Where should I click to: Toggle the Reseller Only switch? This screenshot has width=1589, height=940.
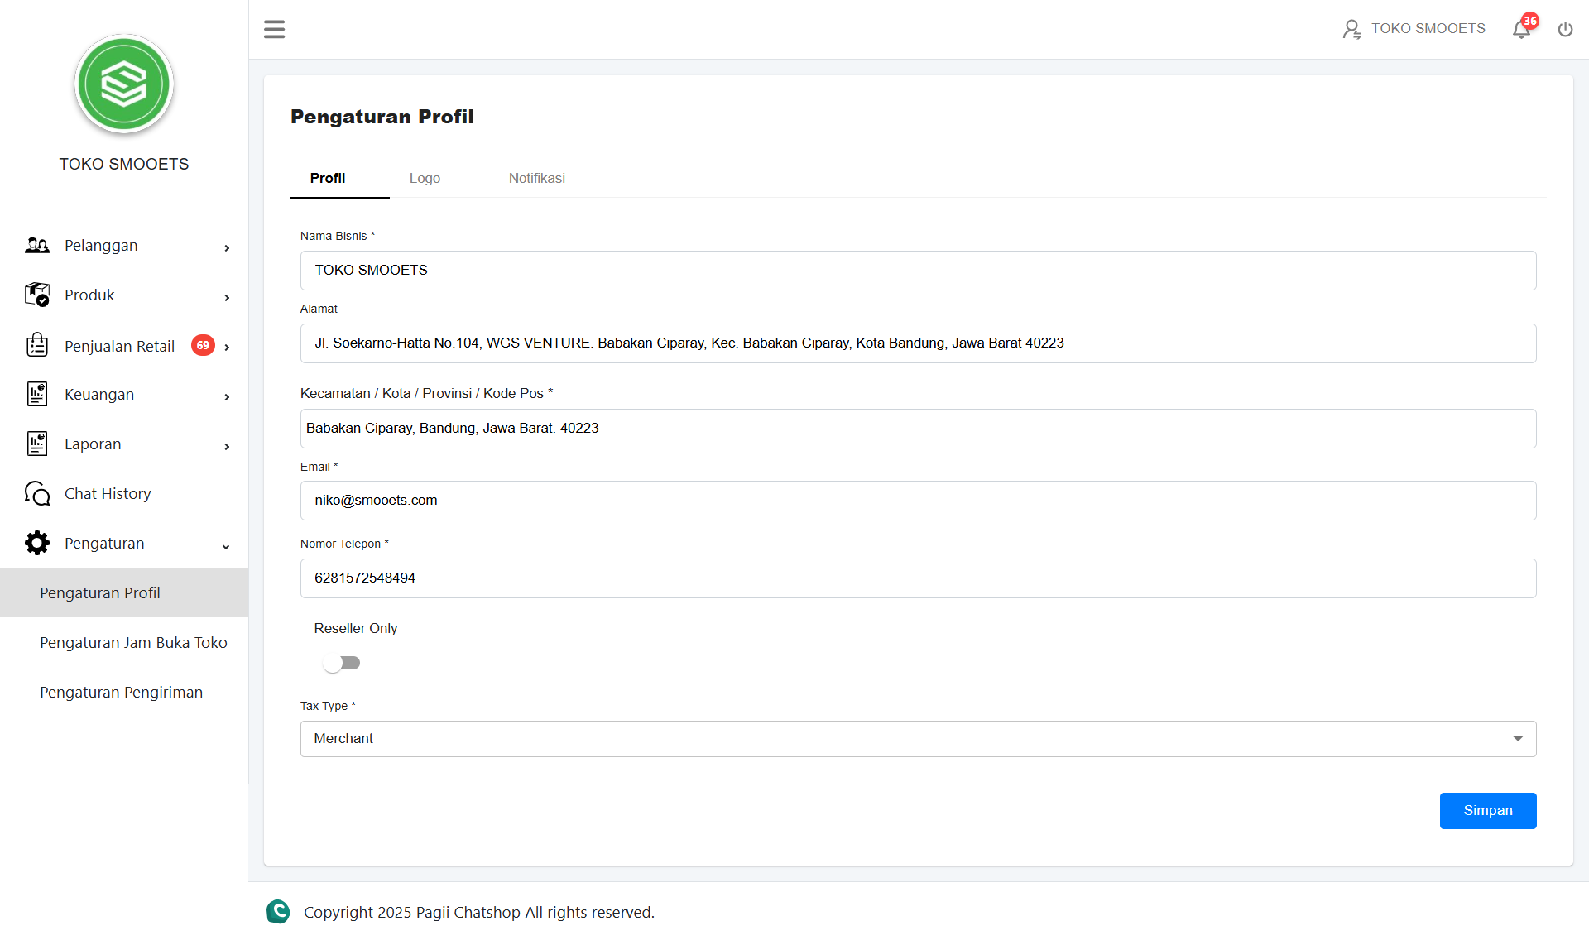click(x=342, y=663)
